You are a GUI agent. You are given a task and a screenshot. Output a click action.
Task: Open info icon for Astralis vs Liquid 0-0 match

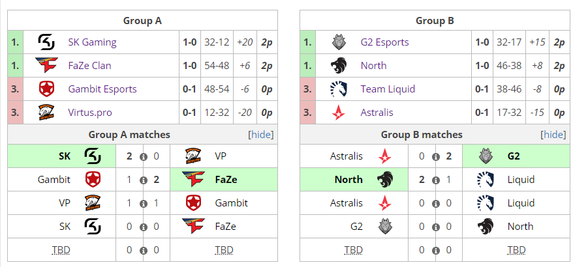pyautogui.click(x=435, y=204)
